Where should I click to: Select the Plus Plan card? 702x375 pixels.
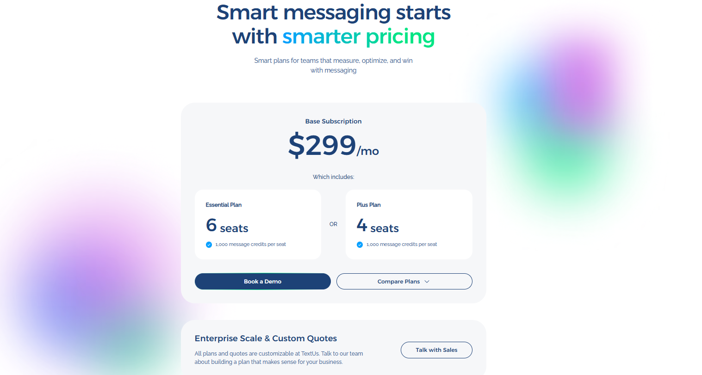click(409, 224)
